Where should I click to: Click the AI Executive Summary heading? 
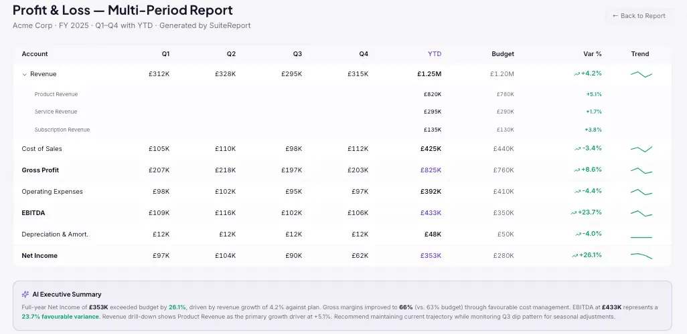[66, 295]
